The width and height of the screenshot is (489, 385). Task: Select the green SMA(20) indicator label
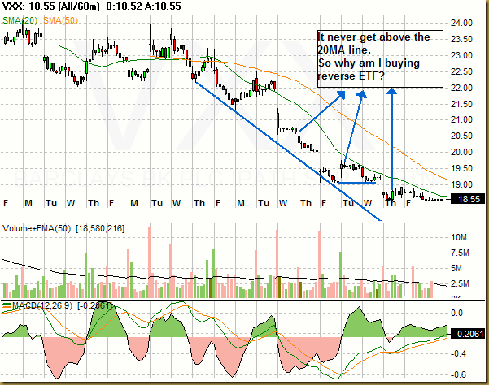[x=20, y=21]
